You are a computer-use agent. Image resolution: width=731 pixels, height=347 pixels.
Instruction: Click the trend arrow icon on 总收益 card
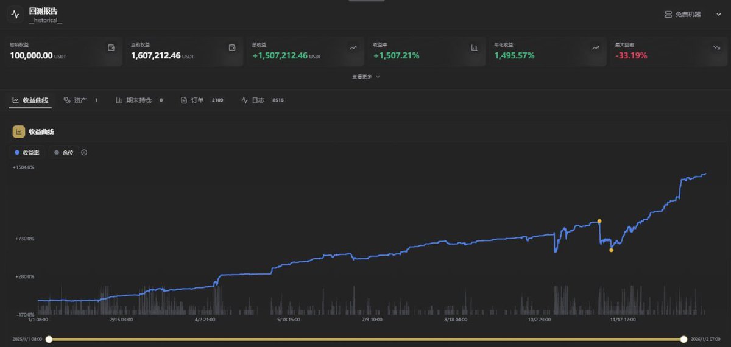pyautogui.click(x=353, y=47)
